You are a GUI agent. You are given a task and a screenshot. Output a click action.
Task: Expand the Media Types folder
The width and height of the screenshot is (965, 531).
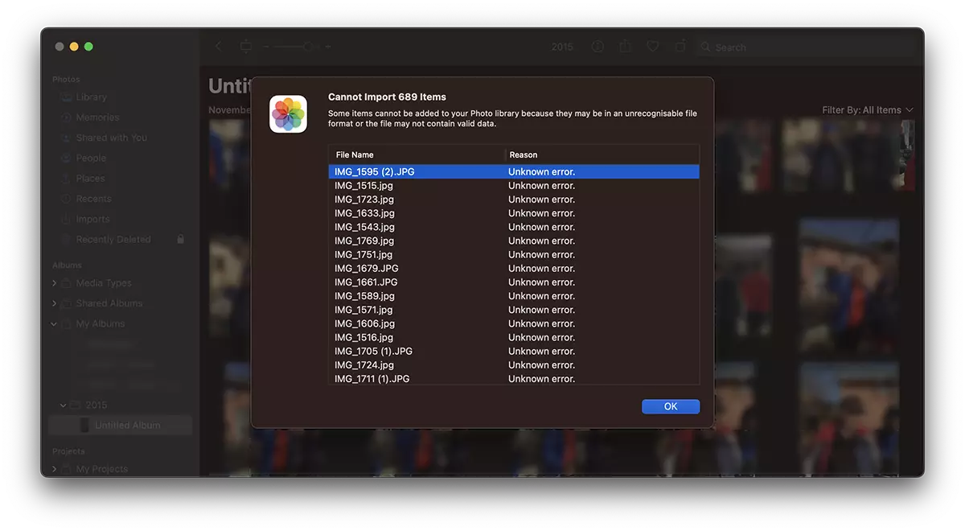[55, 283]
